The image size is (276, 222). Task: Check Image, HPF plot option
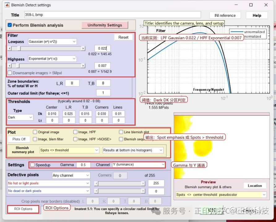(75, 132)
